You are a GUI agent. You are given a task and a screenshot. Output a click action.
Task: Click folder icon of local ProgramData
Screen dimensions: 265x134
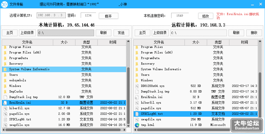point(5,58)
